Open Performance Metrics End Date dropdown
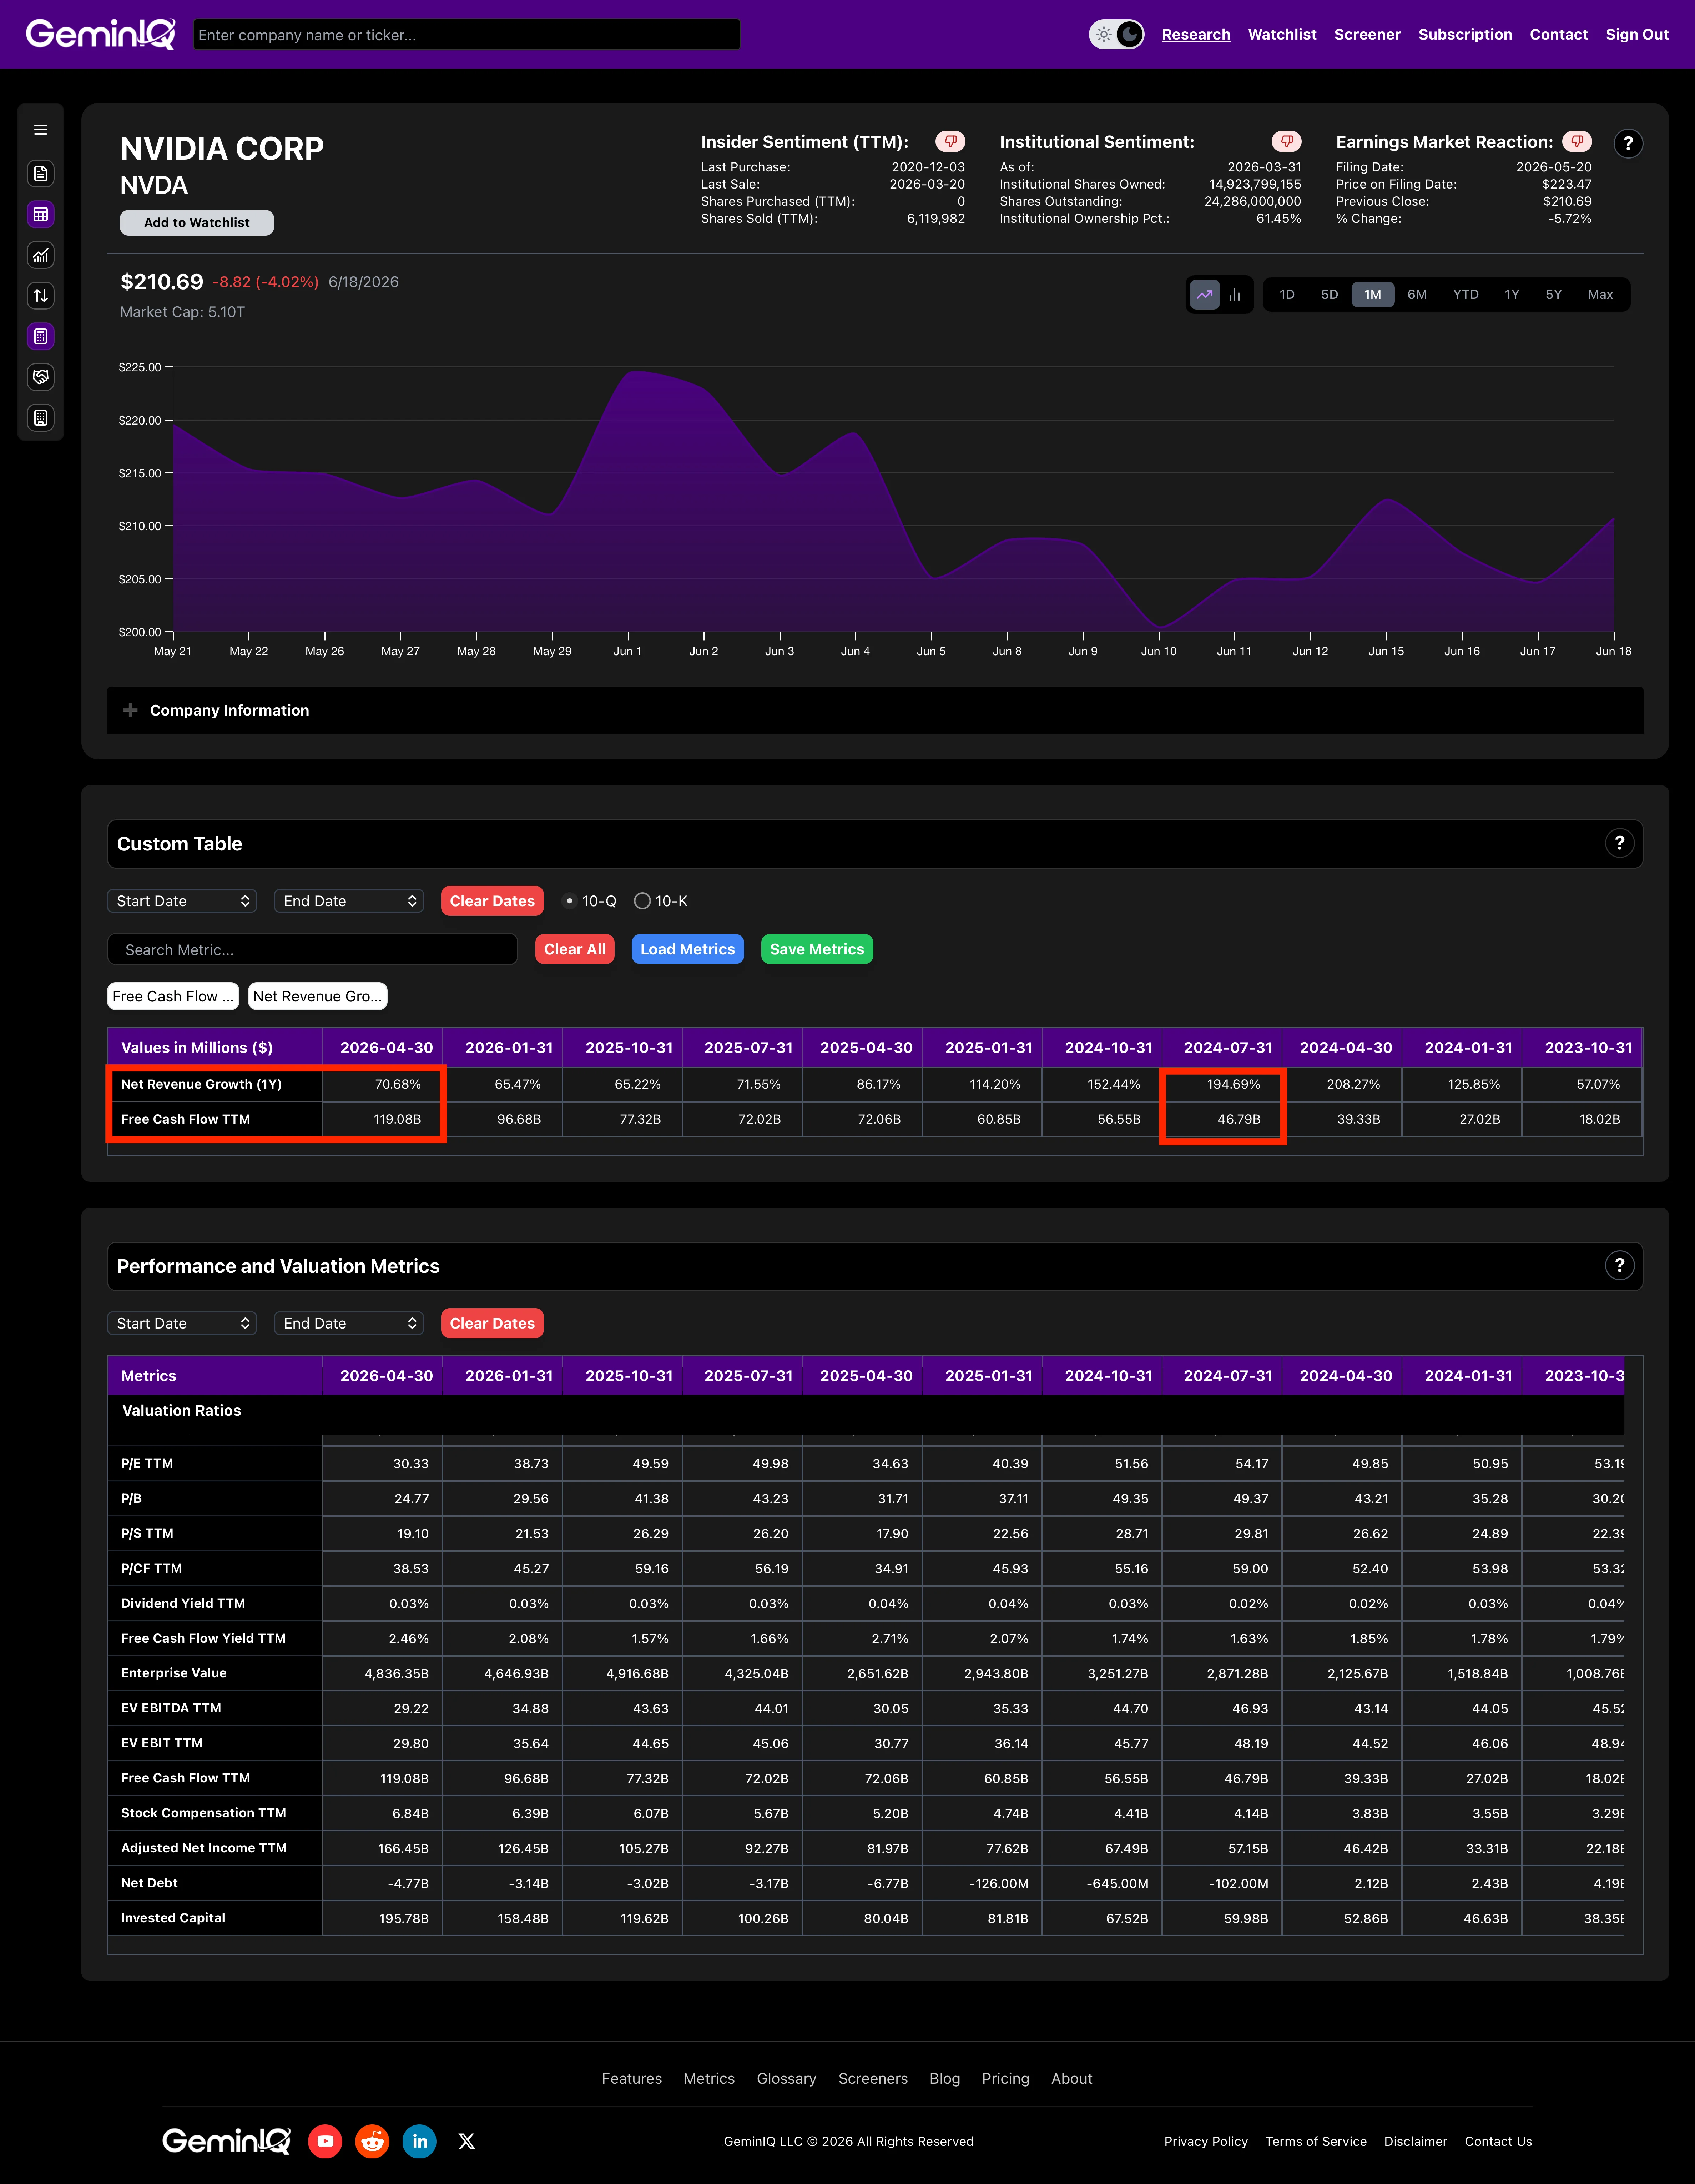This screenshot has height=2184, width=1695. (349, 1323)
